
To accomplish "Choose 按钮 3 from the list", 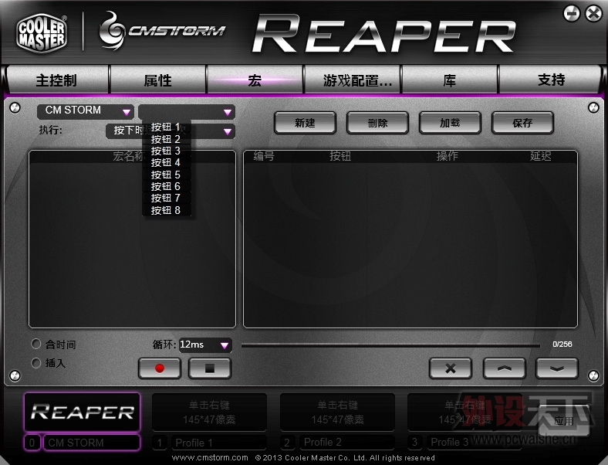I will pos(167,151).
